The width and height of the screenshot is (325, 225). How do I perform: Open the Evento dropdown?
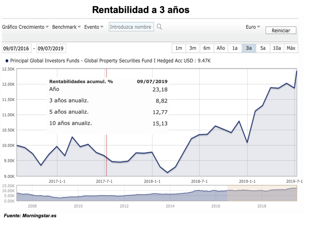tap(94, 27)
